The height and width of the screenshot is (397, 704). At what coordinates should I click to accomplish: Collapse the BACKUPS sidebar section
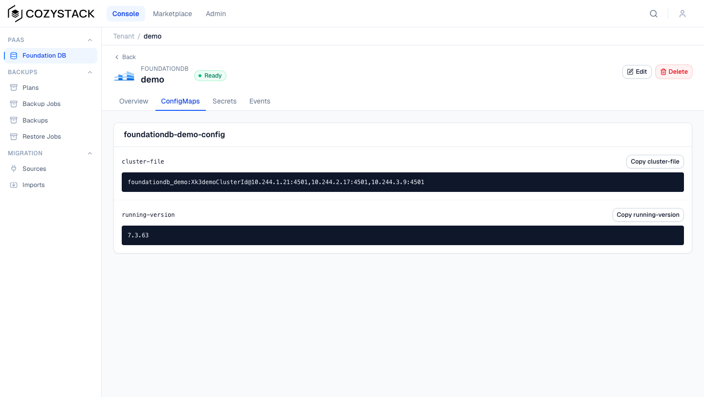89,72
